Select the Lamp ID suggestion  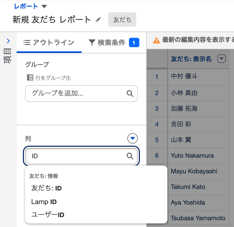[x=96, y=202]
